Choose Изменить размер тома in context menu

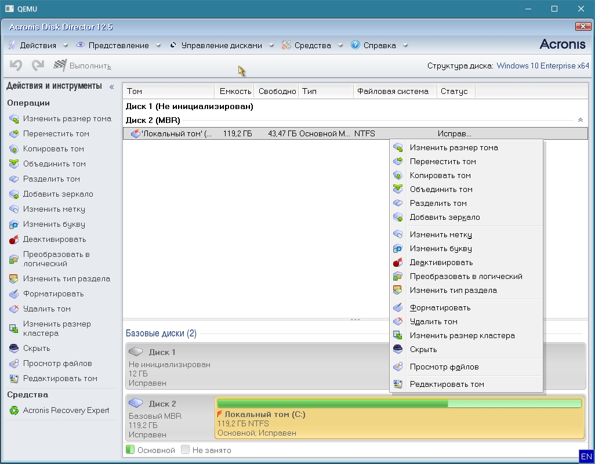tap(466, 147)
